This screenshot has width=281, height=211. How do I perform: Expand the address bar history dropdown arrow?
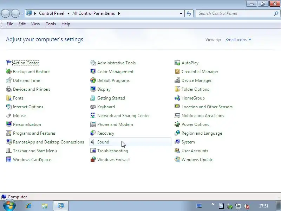tap(181, 13)
